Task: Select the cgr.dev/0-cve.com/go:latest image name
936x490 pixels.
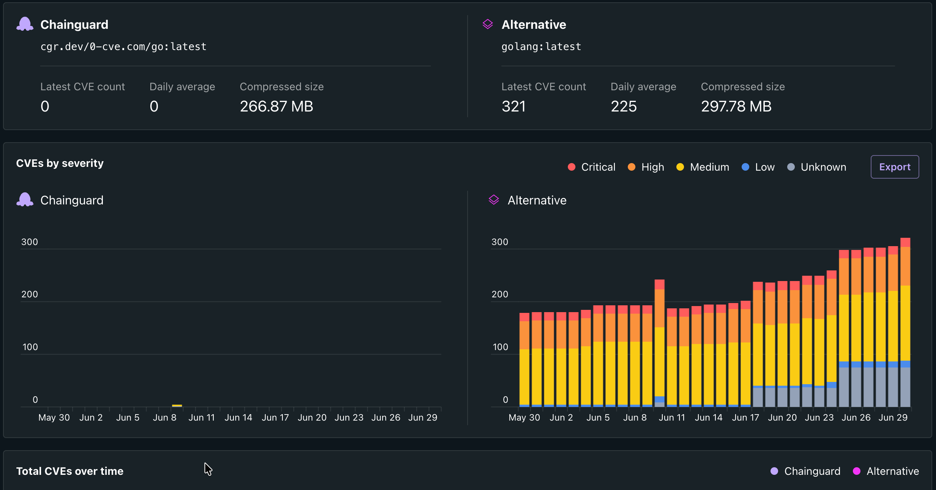Action: [x=123, y=47]
